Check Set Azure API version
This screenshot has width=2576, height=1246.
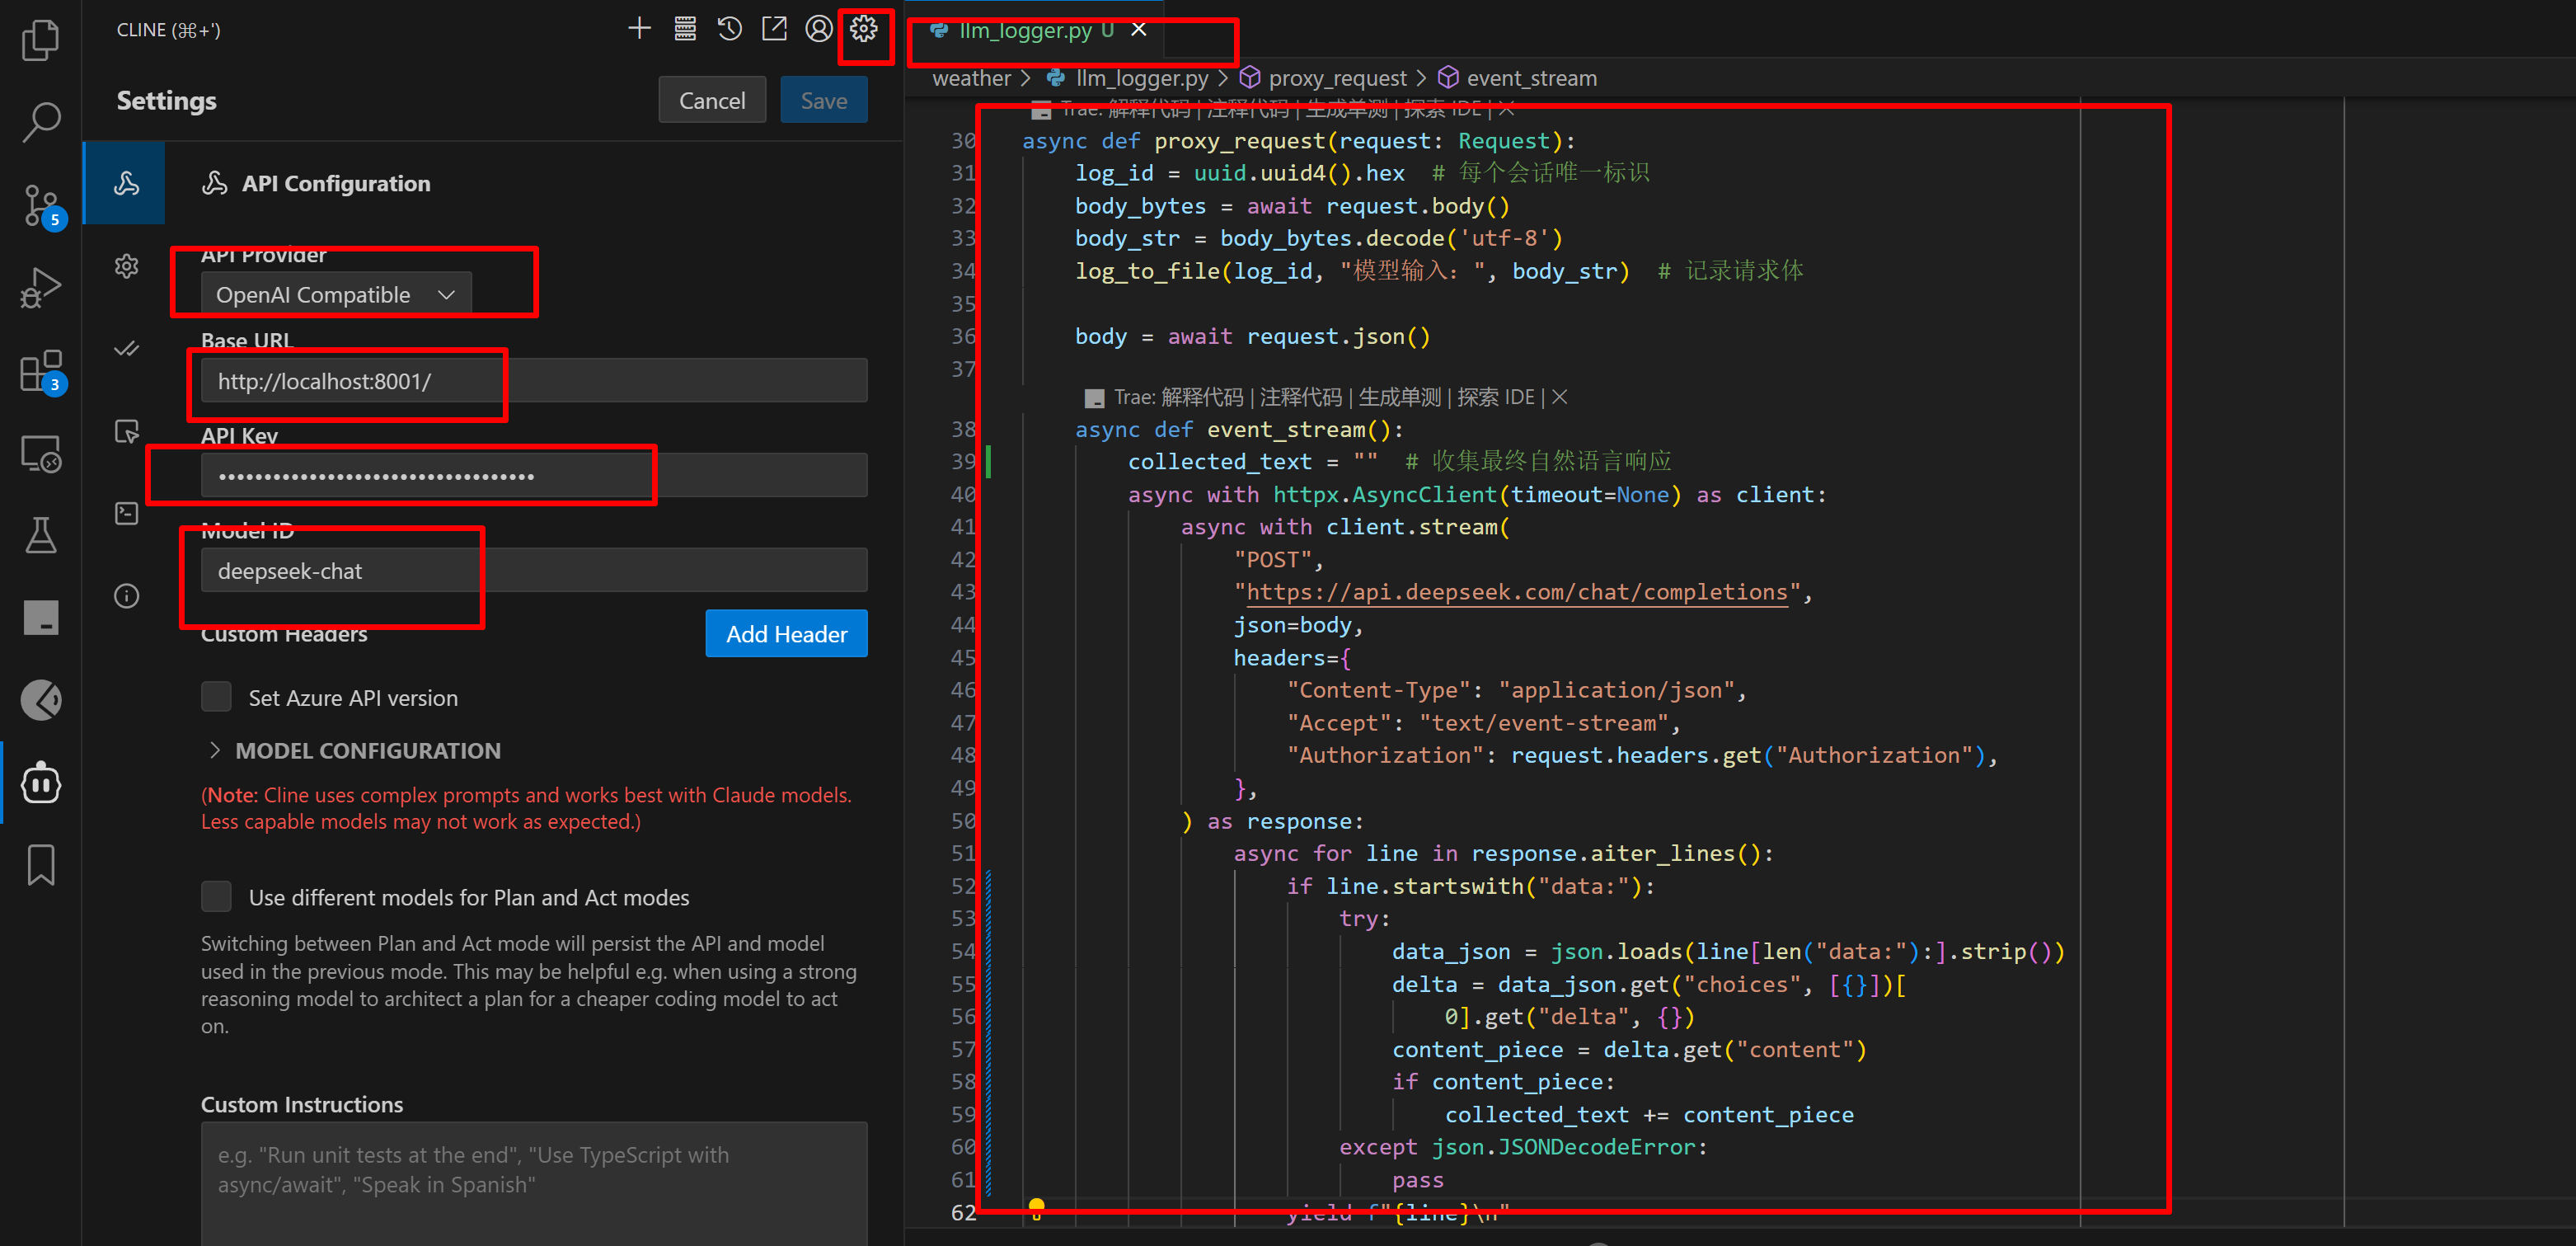216,697
